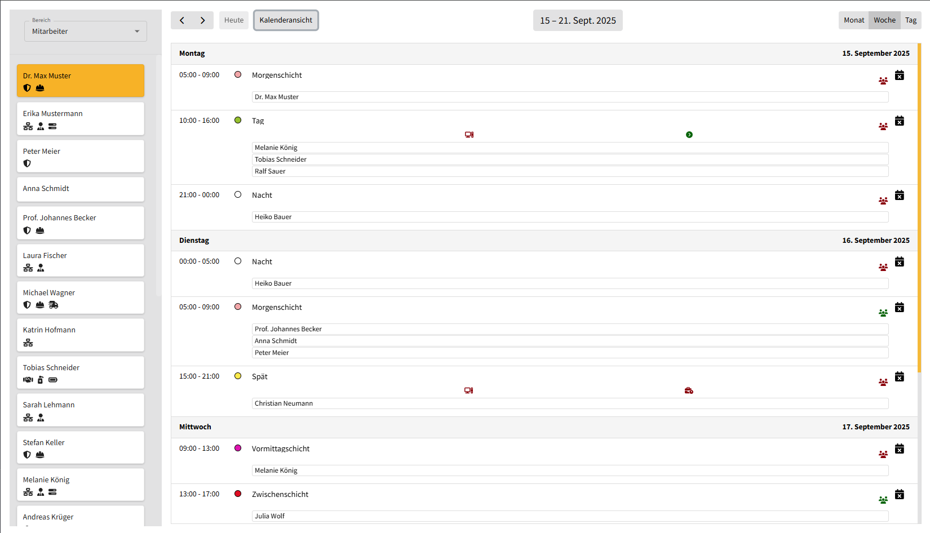Click the Kalenderansicht button
Image resolution: width=930 pixels, height=533 pixels.
coord(286,20)
